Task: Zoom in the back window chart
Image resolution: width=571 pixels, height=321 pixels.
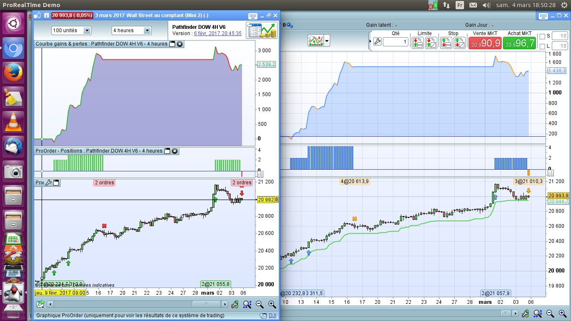Action: [x=563, y=313]
